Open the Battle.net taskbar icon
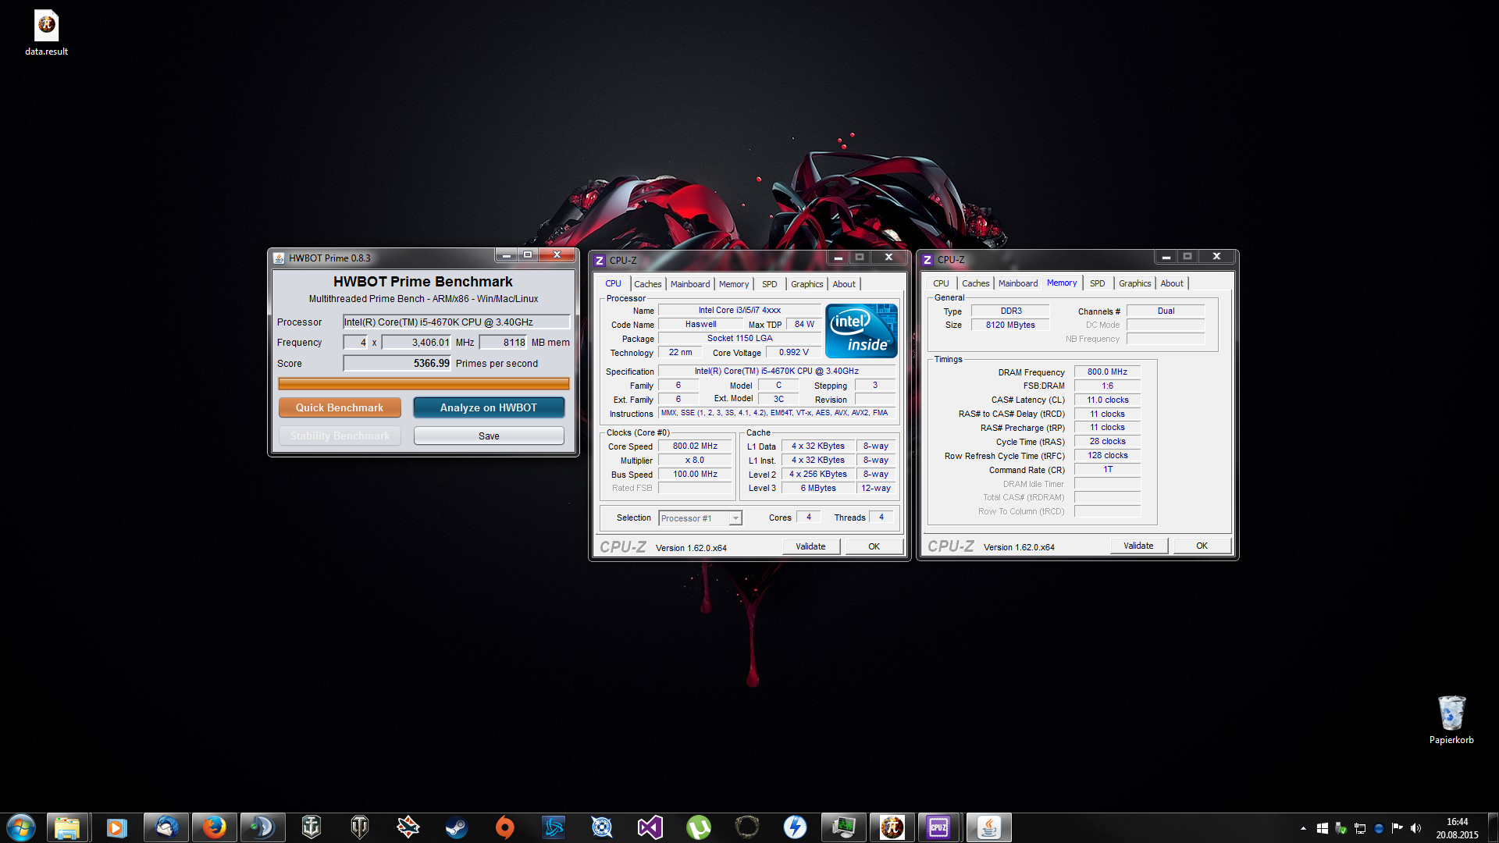This screenshot has height=843, width=1499. tap(554, 827)
